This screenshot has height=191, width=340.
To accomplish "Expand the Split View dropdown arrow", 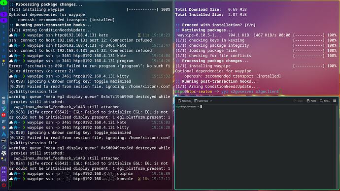I will click(211, 101).
